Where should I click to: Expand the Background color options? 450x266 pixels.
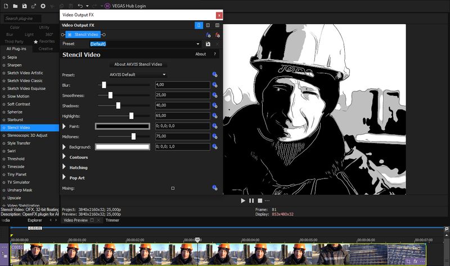pos(64,146)
